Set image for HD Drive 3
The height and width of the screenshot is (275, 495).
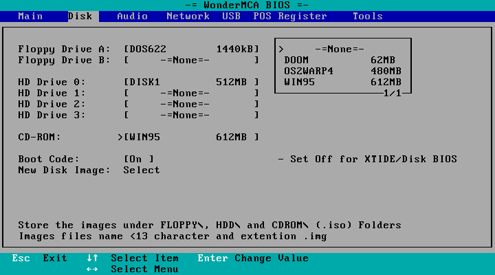point(191,115)
